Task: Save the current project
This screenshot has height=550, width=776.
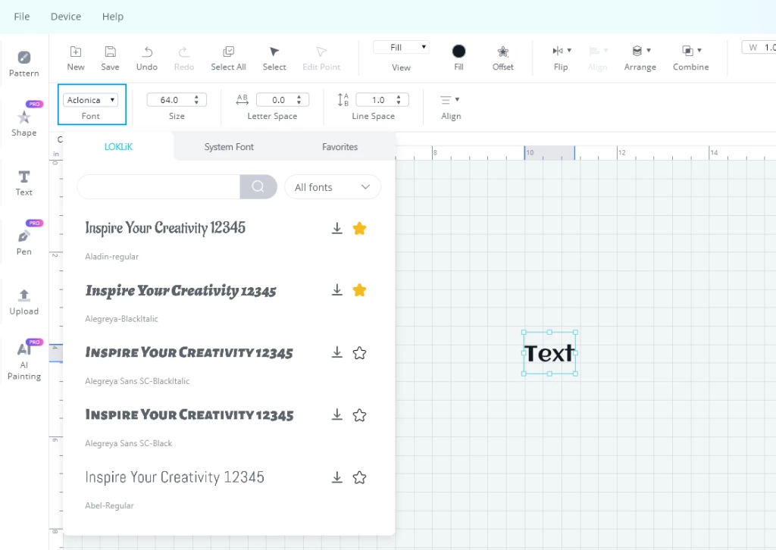Action: pyautogui.click(x=110, y=58)
